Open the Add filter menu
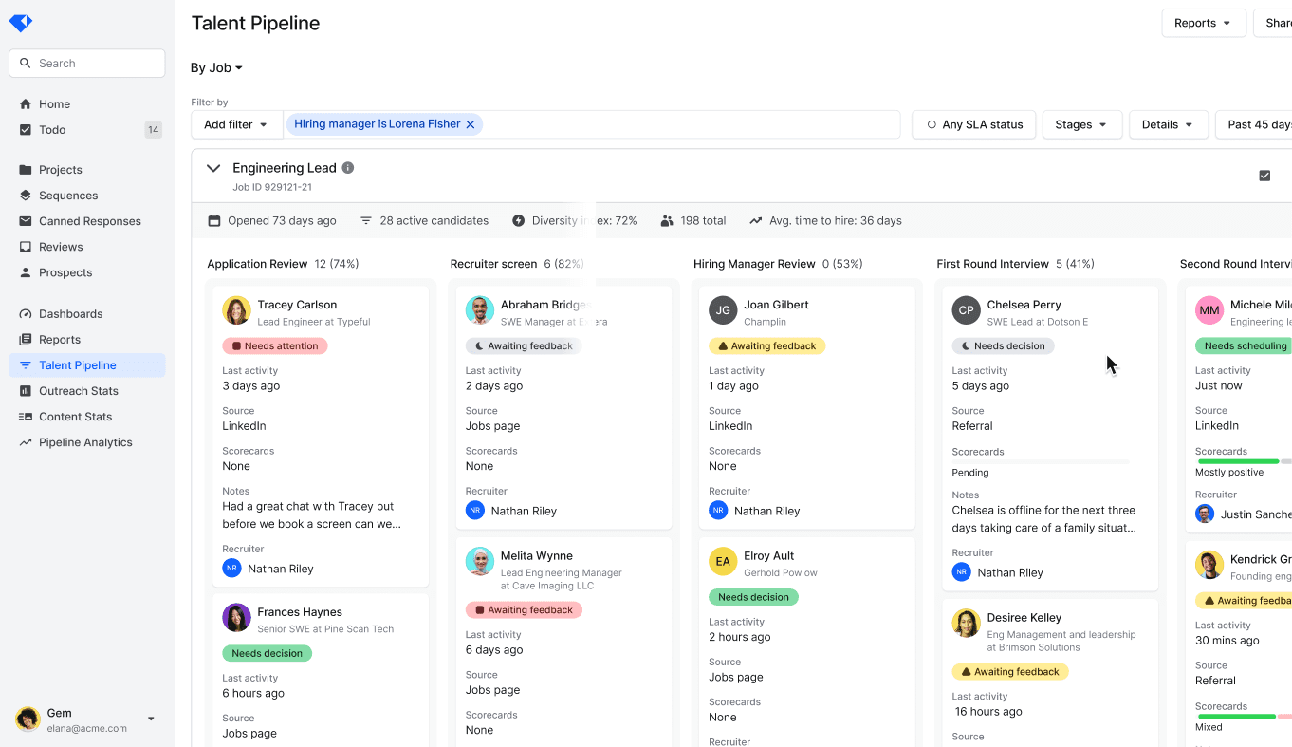Screen dimensions: 1292x747 (235, 123)
